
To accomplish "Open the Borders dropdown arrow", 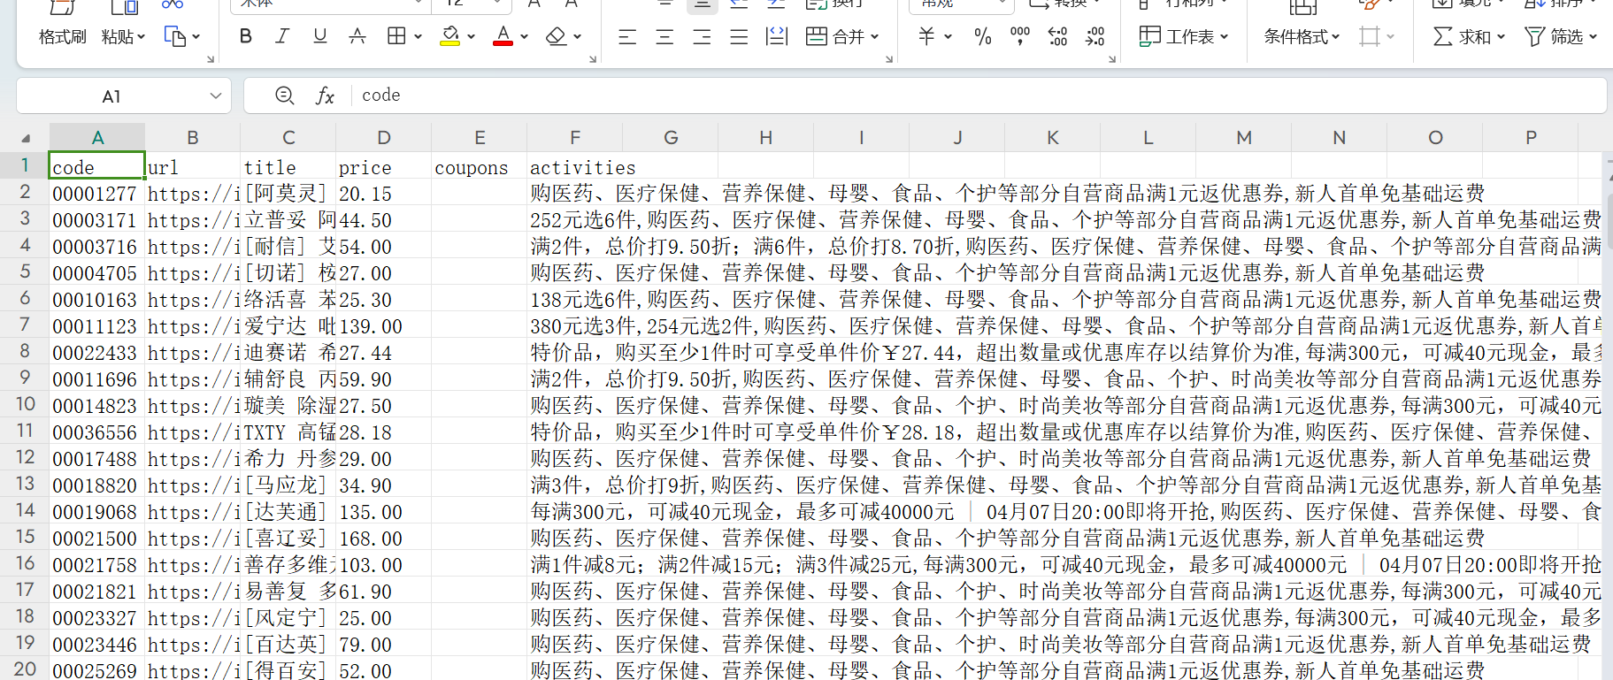I will [x=418, y=37].
